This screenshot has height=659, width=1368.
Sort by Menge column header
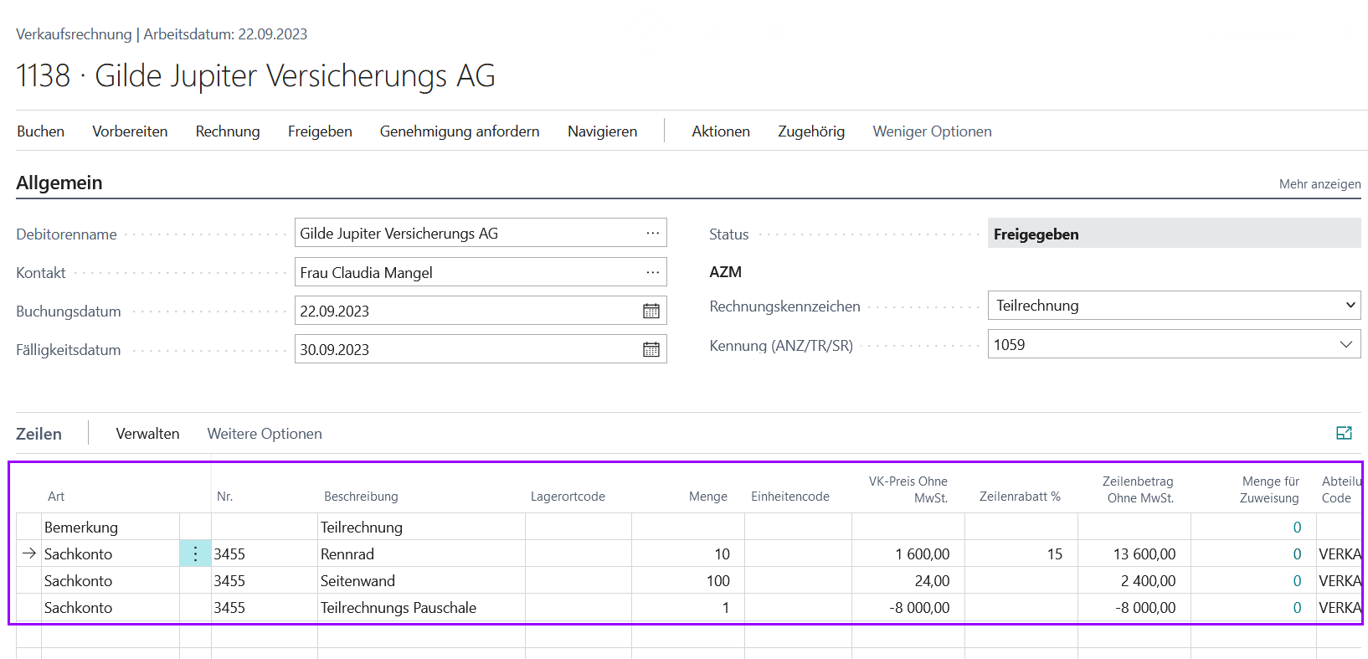[707, 497]
